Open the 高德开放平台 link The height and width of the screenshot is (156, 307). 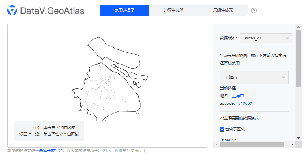coord(51,151)
